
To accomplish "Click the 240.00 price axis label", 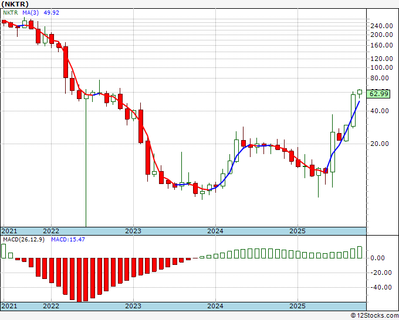I will click(381, 26).
